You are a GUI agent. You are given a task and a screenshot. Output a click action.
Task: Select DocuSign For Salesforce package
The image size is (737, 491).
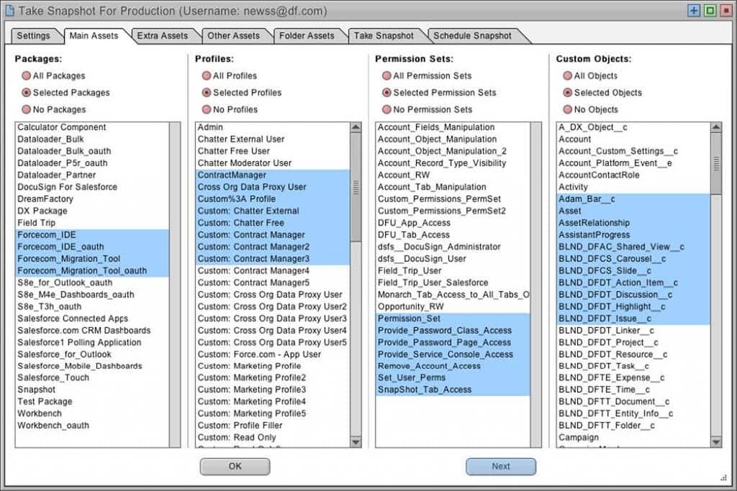pyautogui.click(x=92, y=187)
